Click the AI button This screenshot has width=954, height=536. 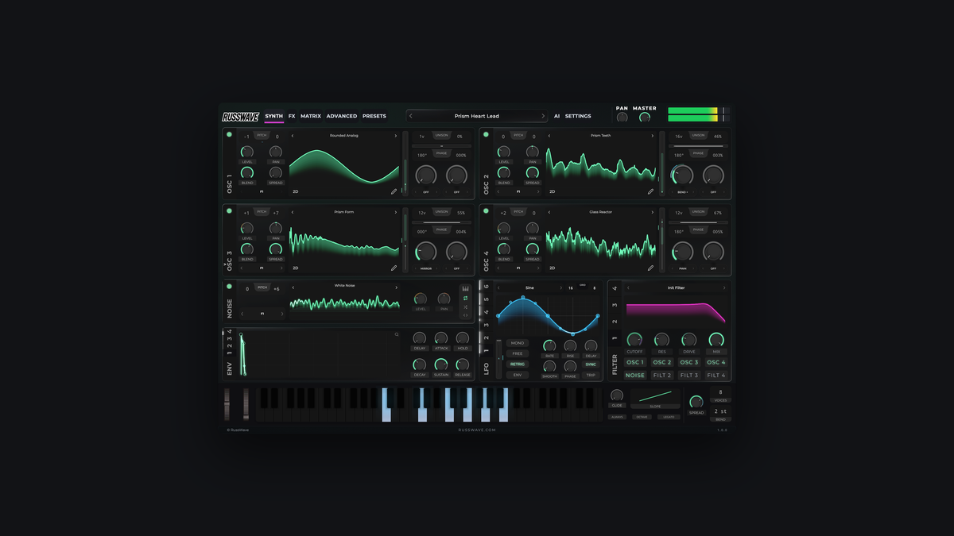(556, 116)
